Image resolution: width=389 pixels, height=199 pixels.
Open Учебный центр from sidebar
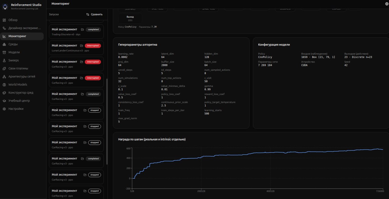(x=22, y=101)
